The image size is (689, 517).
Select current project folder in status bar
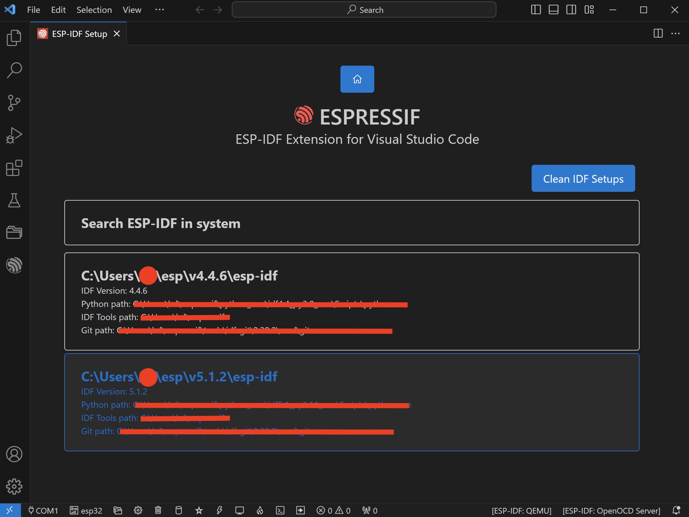click(117, 510)
